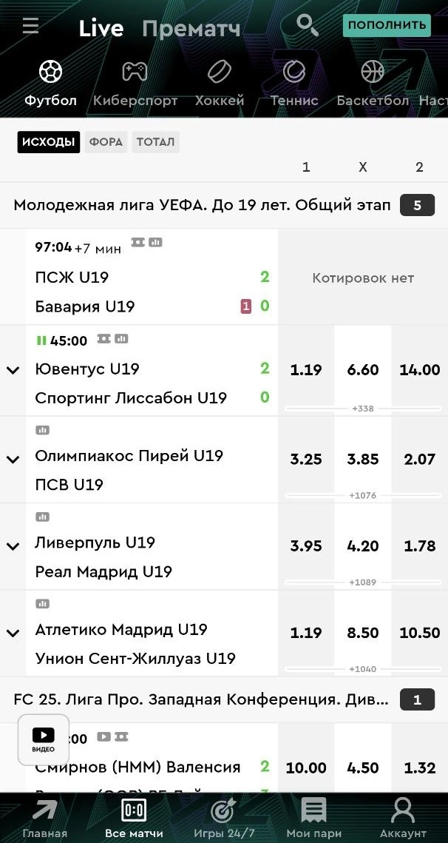Expand the Олимпиакос Пирей U19 match markets
This screenshot has width=448, height=843.
pos(13,460)
